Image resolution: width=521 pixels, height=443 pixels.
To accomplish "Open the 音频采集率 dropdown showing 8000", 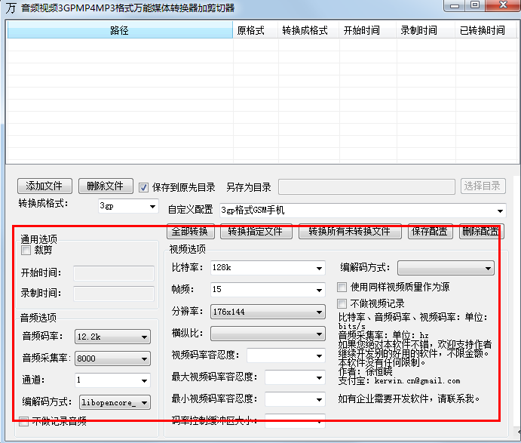I will 112,358.
